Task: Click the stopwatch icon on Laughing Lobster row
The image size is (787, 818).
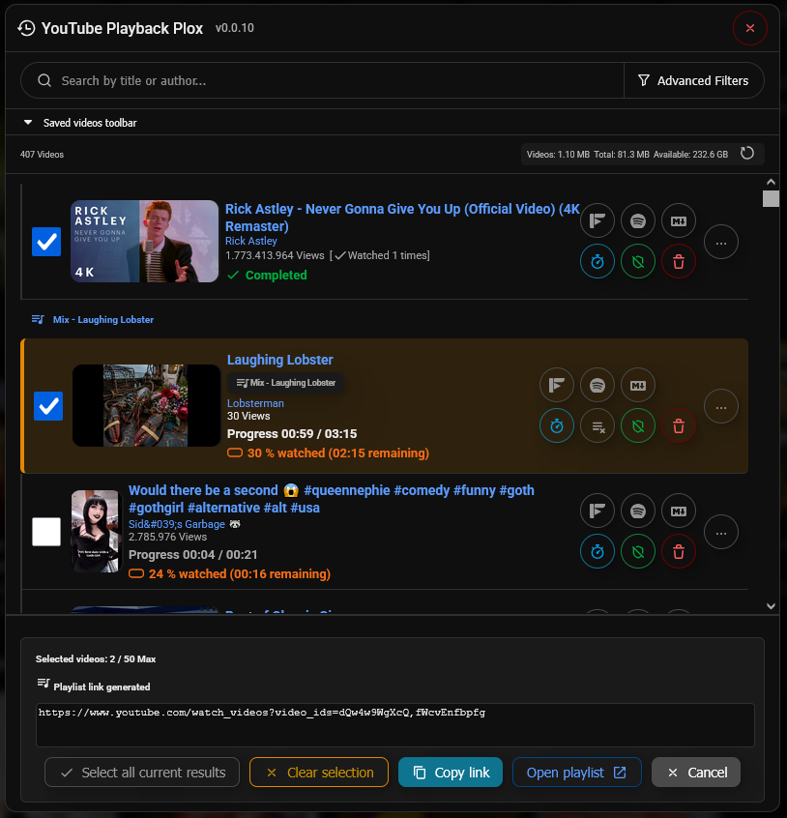Action: point(557,425)
